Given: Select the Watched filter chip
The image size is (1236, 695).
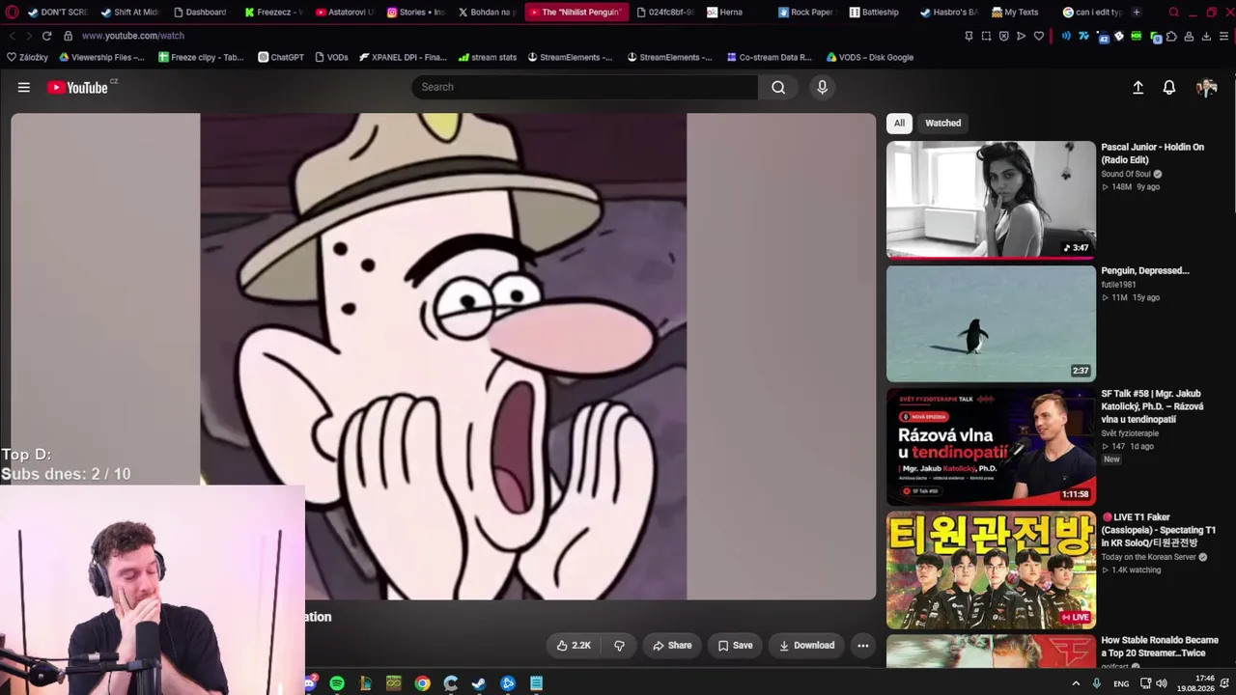Looking at the screenshot, I should coord(942,123).
